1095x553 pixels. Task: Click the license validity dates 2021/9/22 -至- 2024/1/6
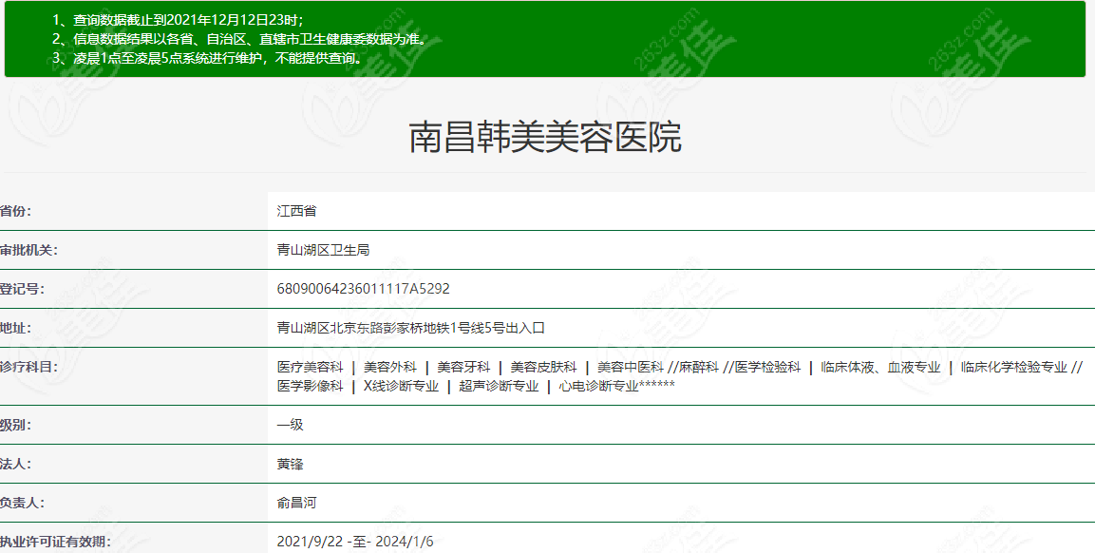[x=355, y=542]
